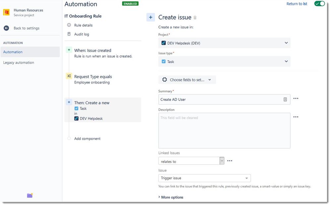Open the three-dot menu next to Linked Issues

[230, 161]
